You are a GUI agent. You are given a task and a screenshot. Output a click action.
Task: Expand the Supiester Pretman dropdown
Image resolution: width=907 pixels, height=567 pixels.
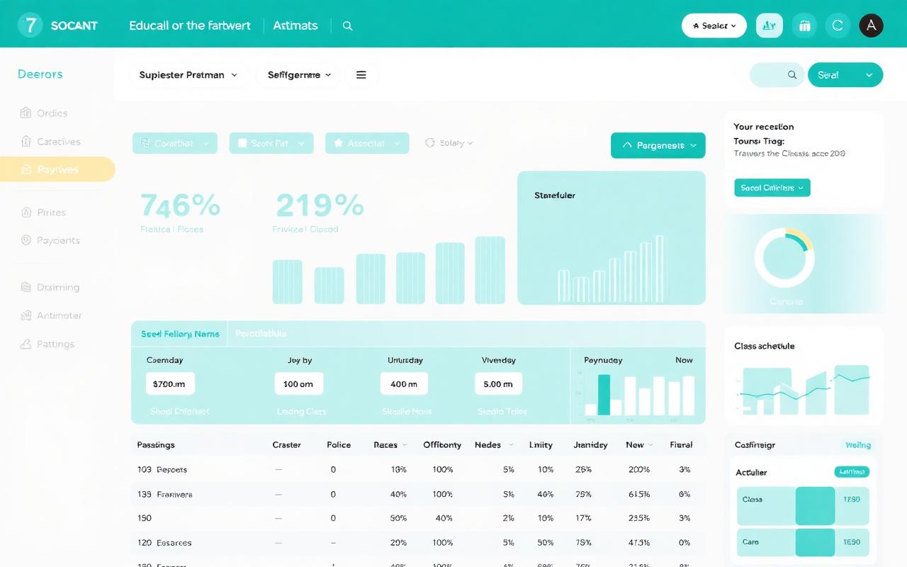[188, 74]
